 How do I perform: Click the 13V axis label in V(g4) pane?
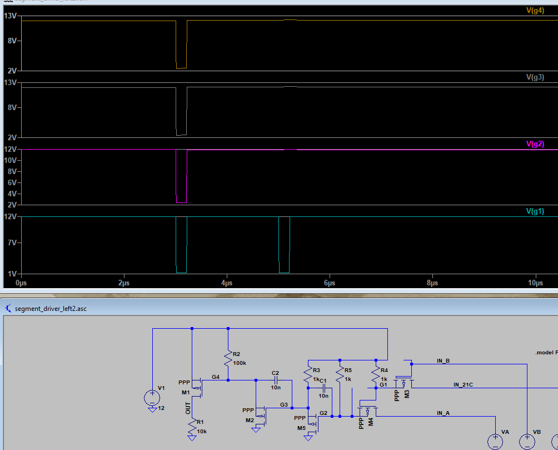tap(11, 16)
